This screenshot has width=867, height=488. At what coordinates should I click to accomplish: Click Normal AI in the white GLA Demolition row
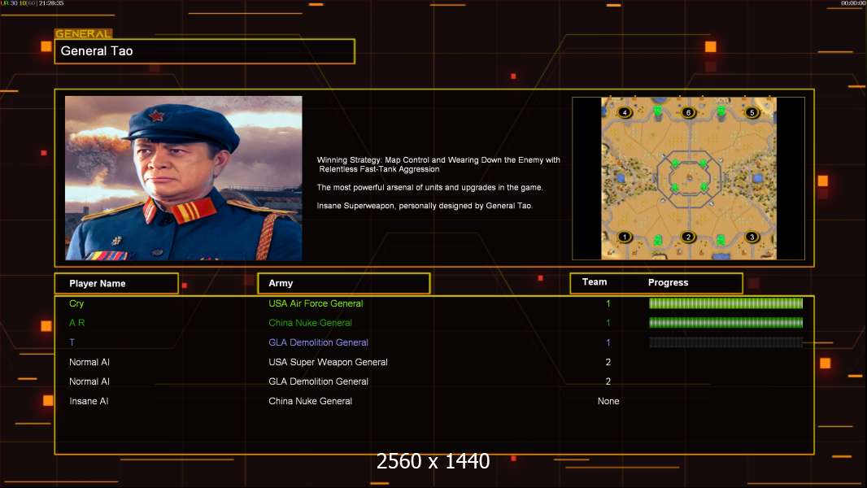(89, 381)
